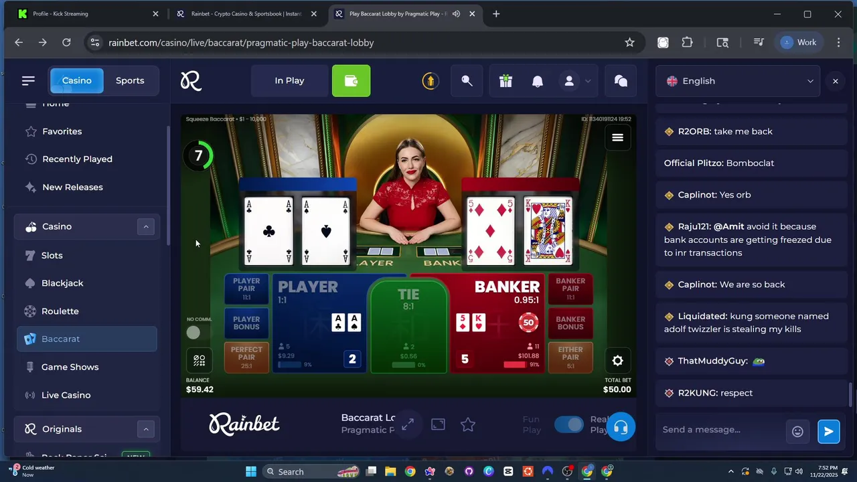Click the theater mode frame icon
The height and width of the screenshot is (482, 857).
pos(438,424)
